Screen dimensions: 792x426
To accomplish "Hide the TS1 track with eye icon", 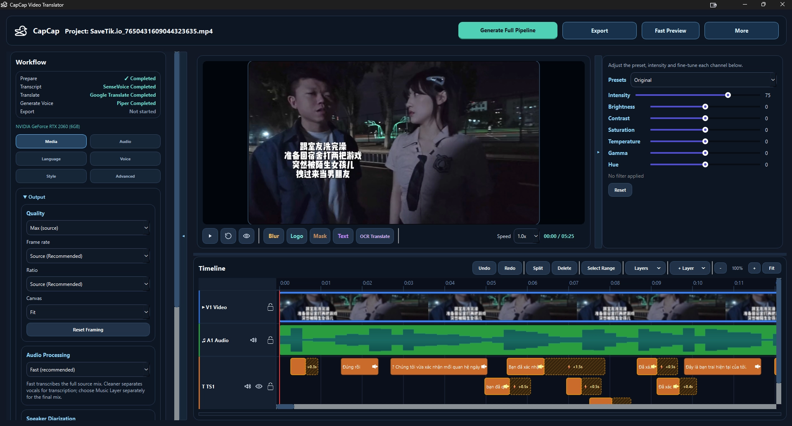I will coord(259,386).
